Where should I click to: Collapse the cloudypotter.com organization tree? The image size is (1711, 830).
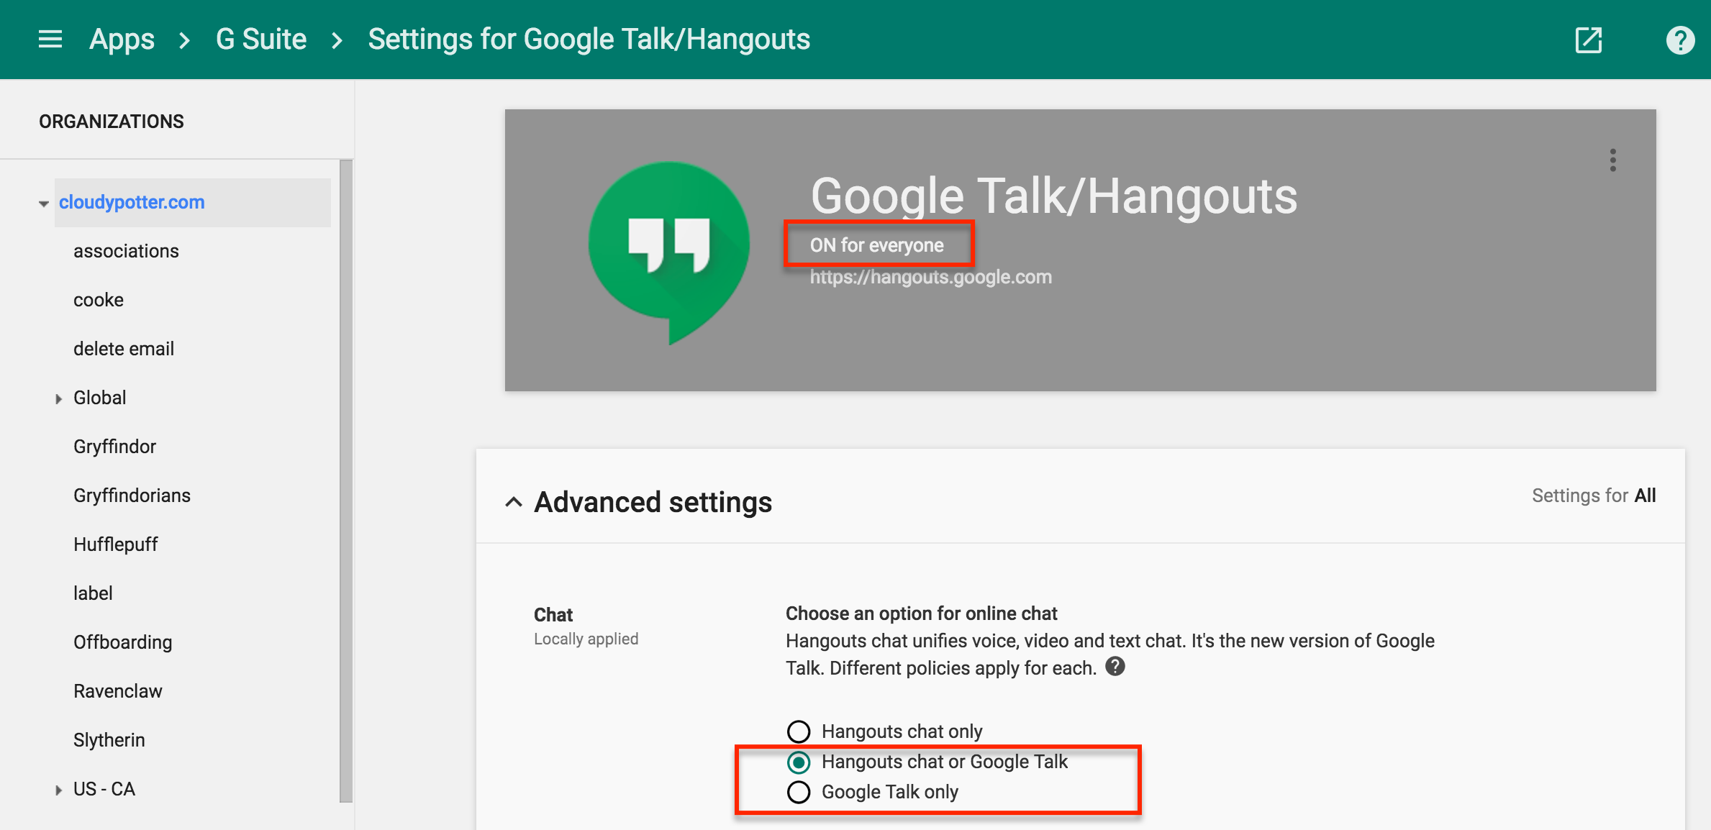(x=44, y=204)
